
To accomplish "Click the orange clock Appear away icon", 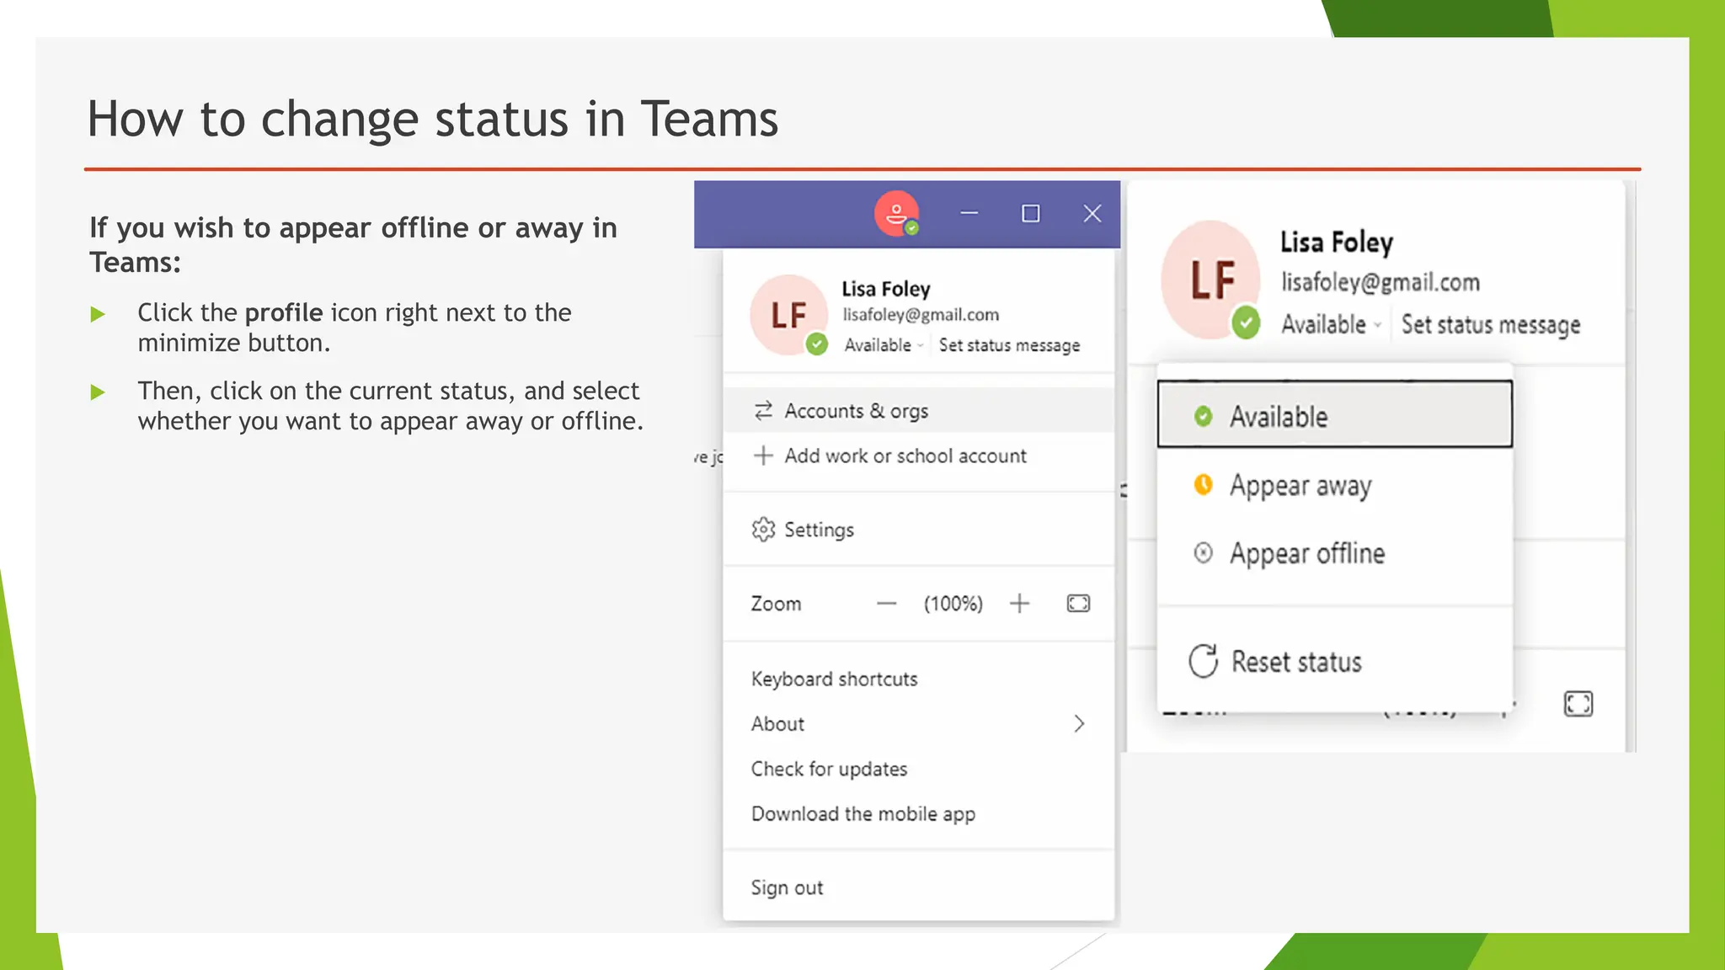I will (1203, 484).
